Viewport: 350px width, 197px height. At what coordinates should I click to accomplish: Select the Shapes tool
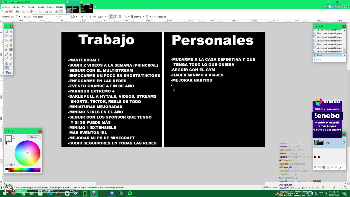(x=8, y=72)
